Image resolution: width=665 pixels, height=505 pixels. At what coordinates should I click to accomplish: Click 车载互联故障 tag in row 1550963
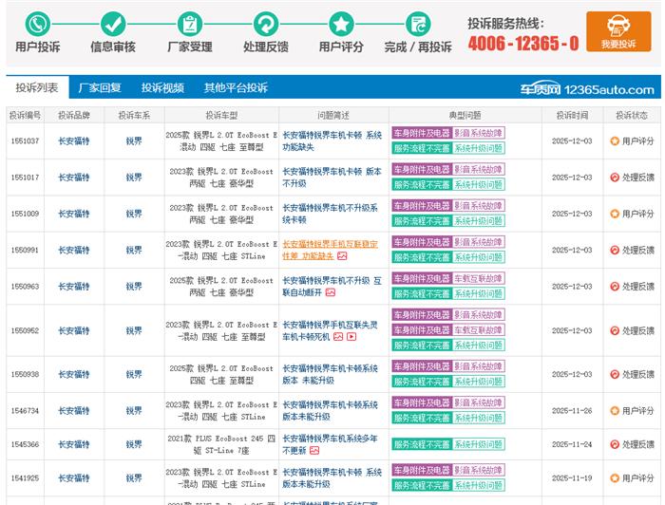pos(478,279)
